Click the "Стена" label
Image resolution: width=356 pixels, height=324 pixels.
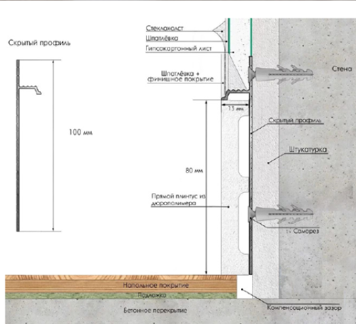click(x=342, y=69)
